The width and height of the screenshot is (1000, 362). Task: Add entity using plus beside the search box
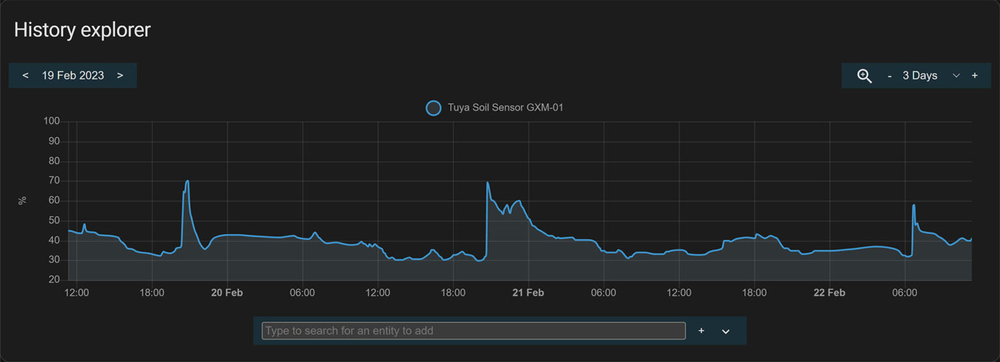[701, 331]
